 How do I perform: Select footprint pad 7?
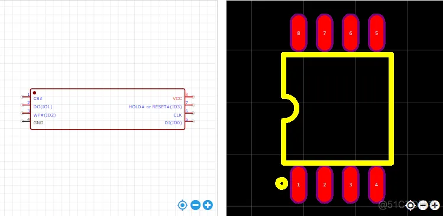[325, 33]
